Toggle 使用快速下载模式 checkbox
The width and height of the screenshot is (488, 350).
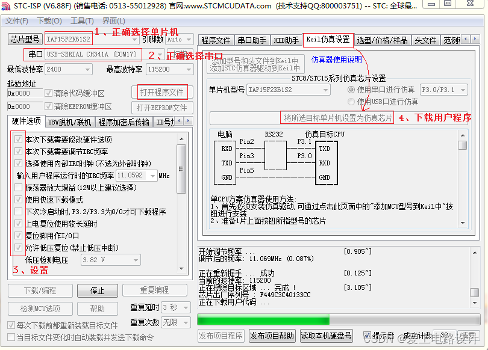pyautogui.click(x=18, y=200)
